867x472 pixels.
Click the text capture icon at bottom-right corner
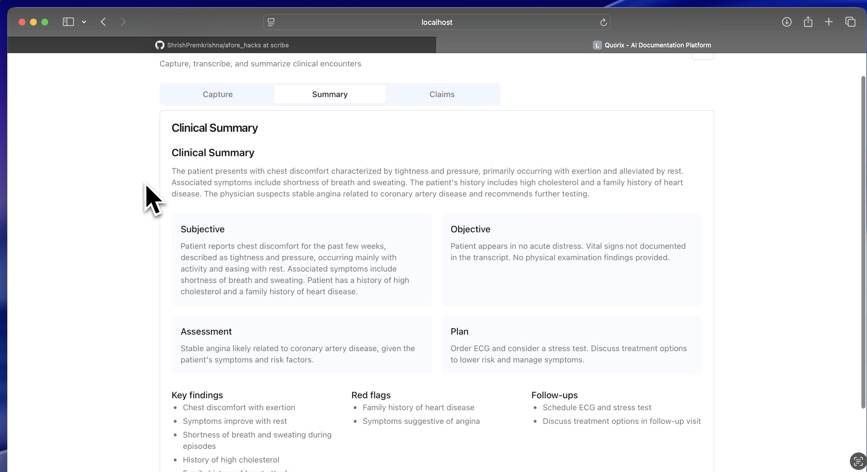[858, 462]
